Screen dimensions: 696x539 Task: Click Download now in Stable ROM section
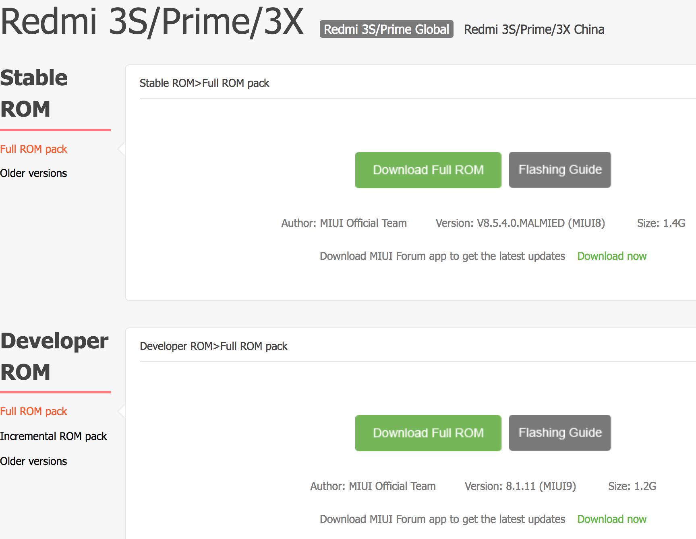[x=611, y=256]
